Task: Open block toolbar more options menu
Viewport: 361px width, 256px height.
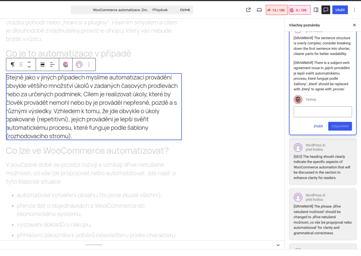Action: click(89, 64)
